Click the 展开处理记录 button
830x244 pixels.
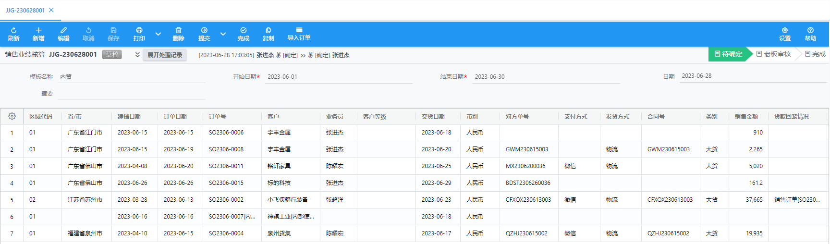point(165,55)
